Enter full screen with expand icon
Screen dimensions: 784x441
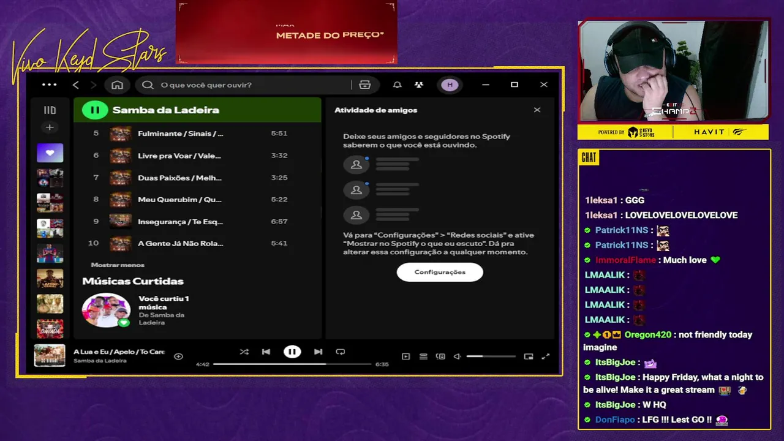pos(546,356)
